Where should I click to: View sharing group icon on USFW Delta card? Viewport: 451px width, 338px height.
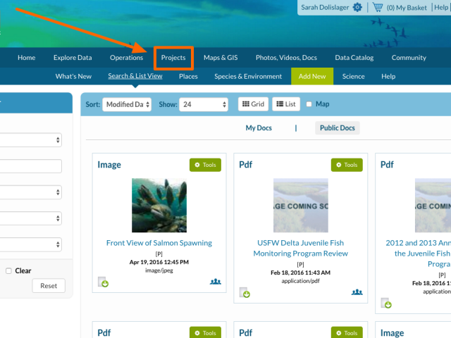pos(357,292)
